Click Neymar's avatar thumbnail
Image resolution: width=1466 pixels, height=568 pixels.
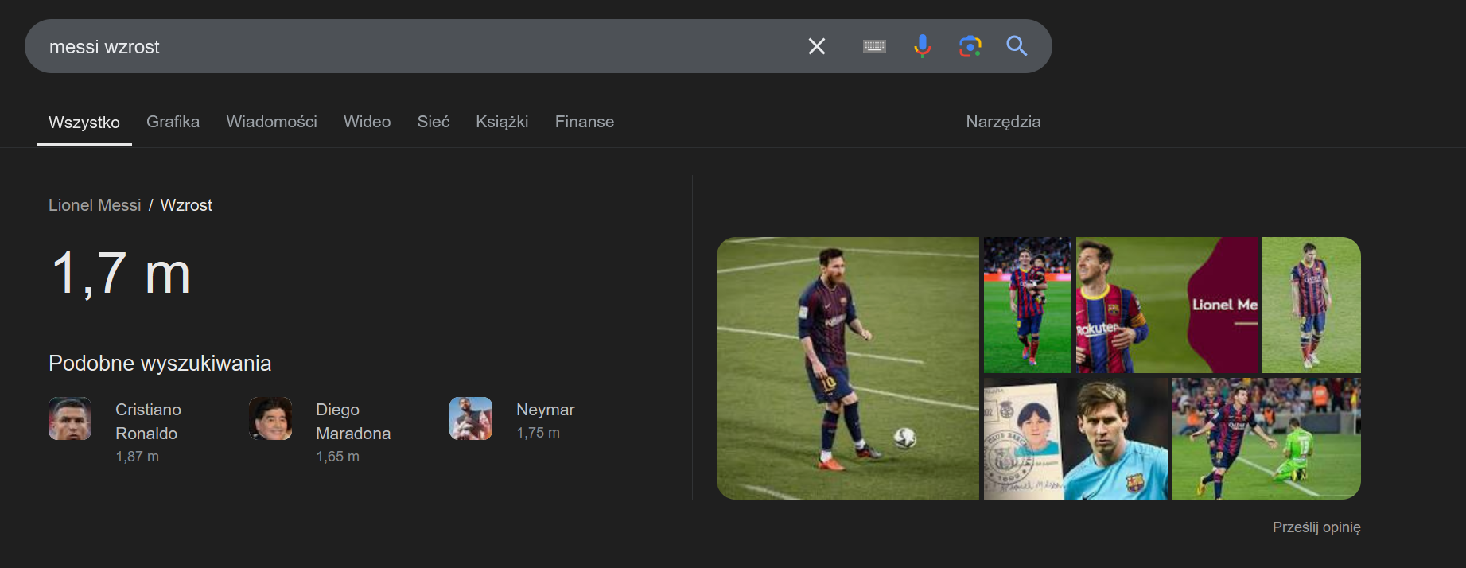coord(471,418)
